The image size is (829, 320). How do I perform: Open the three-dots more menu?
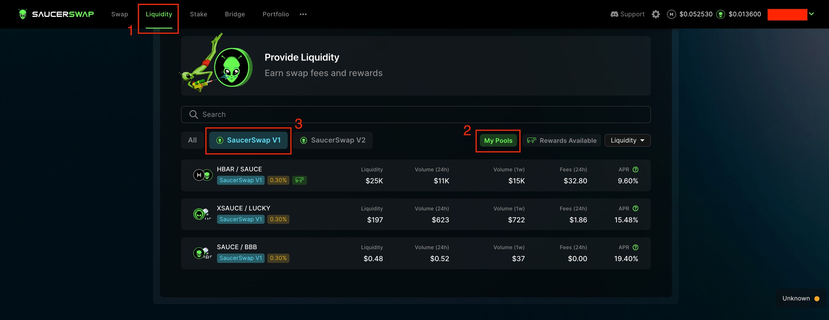[303, 14]
